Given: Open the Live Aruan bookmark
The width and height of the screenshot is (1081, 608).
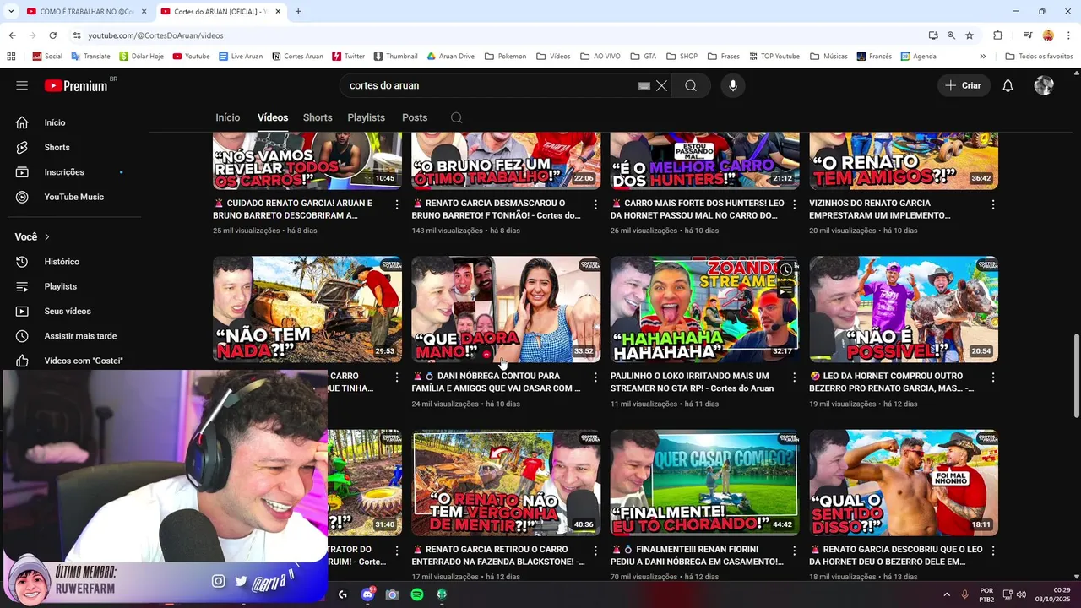Looking at the screenshot, I should [x=240, y=57].
